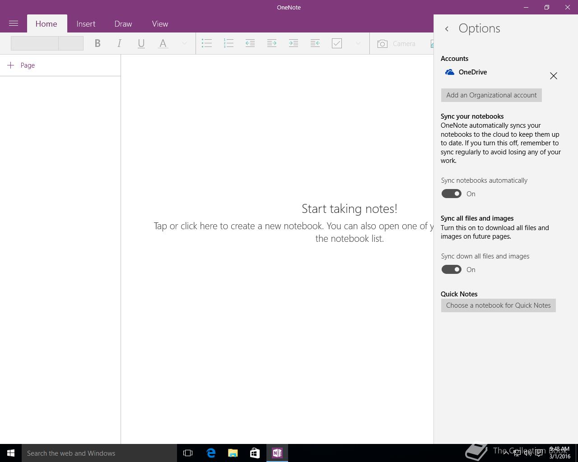Turn off Sync notebooks automatically
Screen dimensions: 578x462
452,194
